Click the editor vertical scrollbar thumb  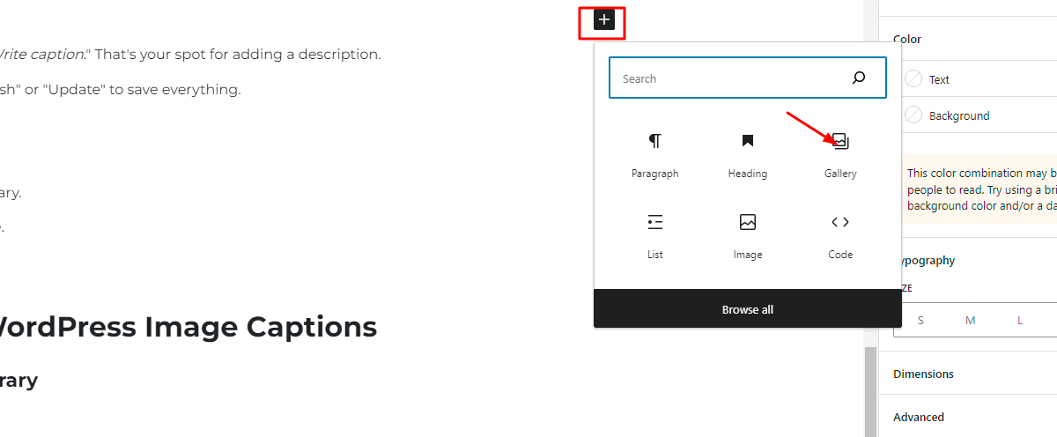870,391
